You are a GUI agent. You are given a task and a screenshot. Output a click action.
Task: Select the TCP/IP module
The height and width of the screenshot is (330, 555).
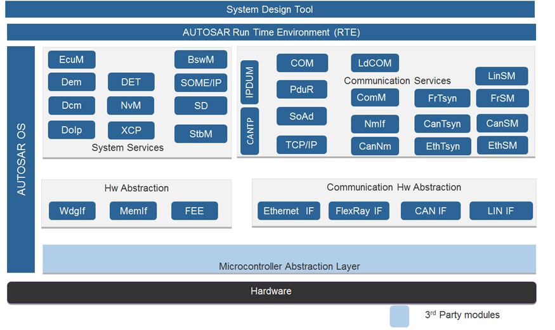click(x=301, y=144)
